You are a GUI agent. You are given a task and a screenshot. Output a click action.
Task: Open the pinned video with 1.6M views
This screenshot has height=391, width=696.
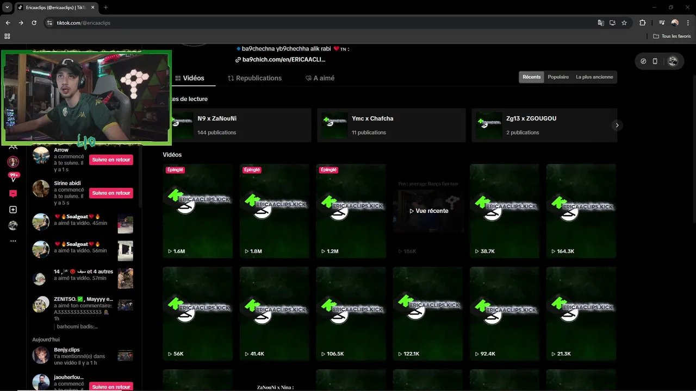(x=198, y=211)
